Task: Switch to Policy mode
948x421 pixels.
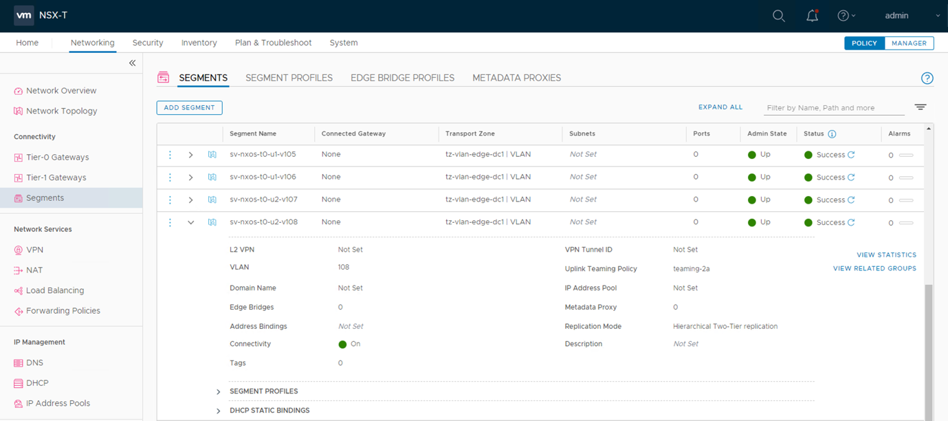Action: (x=864, y=43)
